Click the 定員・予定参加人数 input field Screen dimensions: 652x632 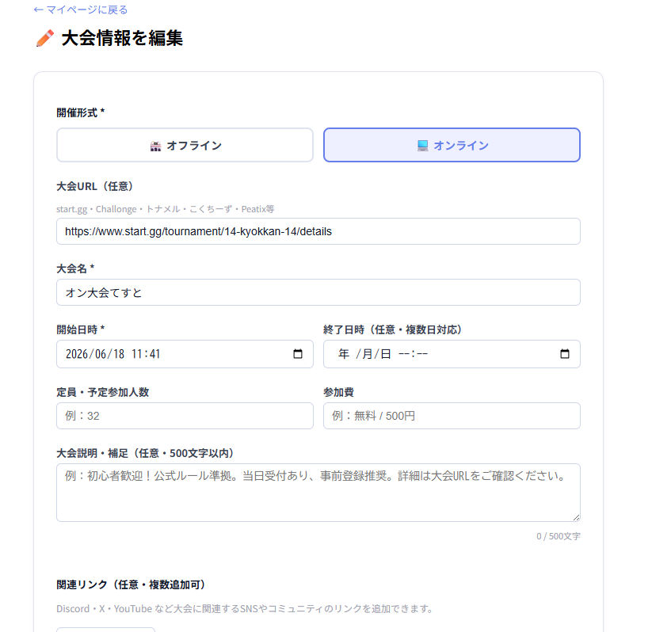coord(185,416)
